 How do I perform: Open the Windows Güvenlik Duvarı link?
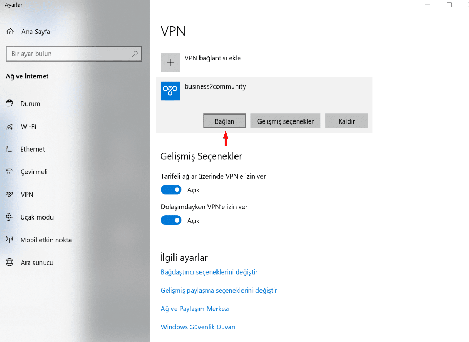(x=198, y=327)
